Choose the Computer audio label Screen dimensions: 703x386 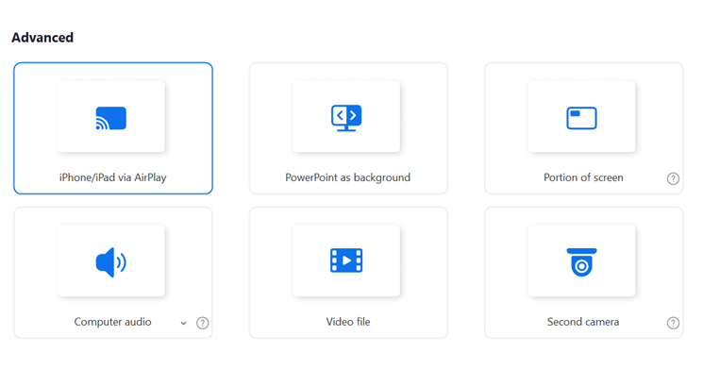(112, 322)
